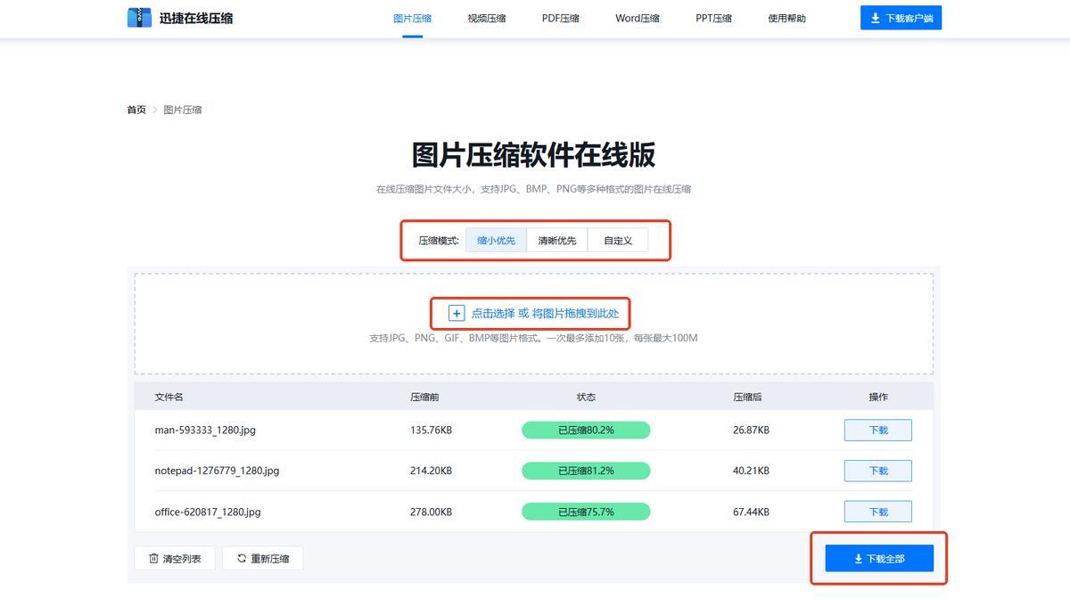The height and width of the screenshot is (607, 1070).
Task: Select 清晰优先 compression mode
Action: click(x=556, y=241)
